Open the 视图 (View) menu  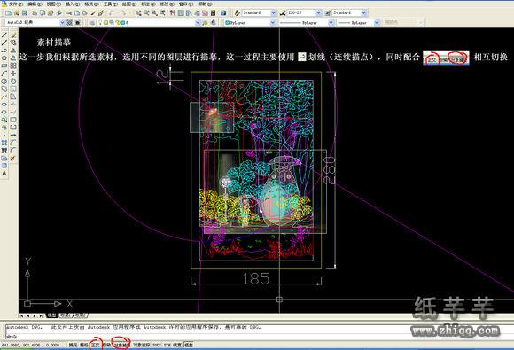point(53,4)
